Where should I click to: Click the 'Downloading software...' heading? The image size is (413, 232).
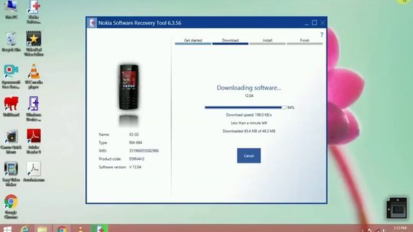point(248,88)
